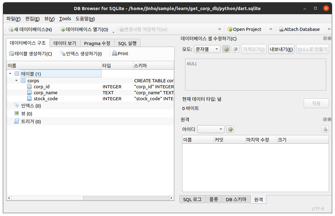This screenshot has width=335, height=216.
Task: Click the 새 데이터베이스(N) toolbar button
Action: [30, 29]
